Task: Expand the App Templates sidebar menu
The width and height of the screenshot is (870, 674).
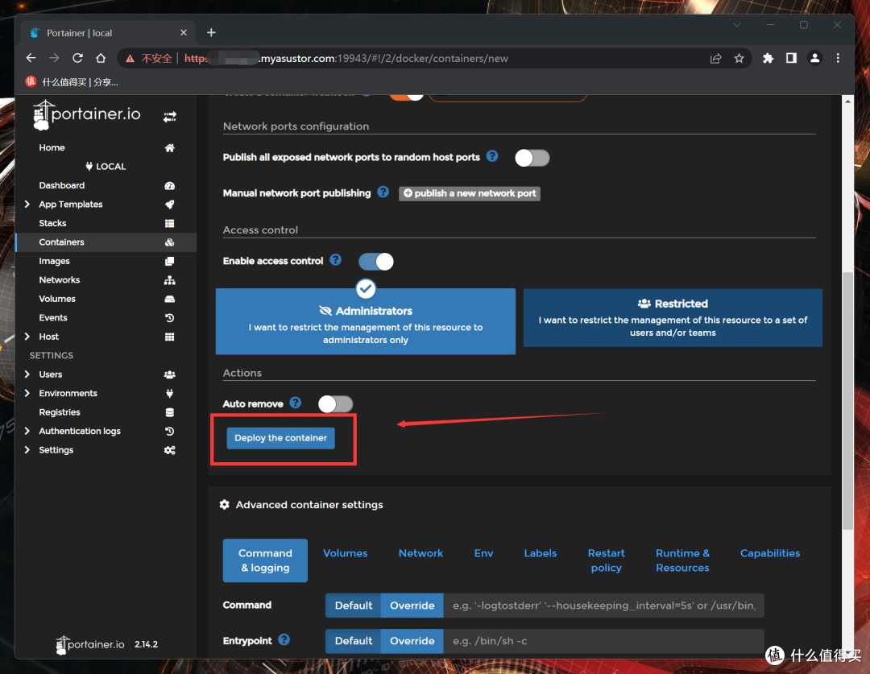Action: click(x=28, y=205)
